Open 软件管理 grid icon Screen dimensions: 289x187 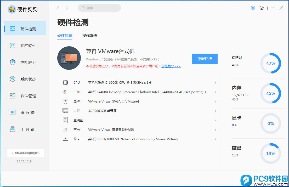[x=13, y=96]
